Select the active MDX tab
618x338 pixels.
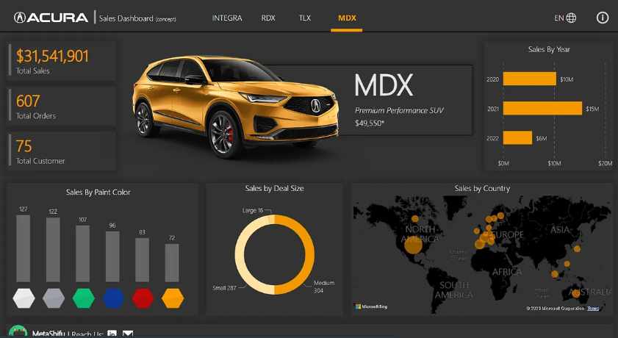tap(347, 18)
